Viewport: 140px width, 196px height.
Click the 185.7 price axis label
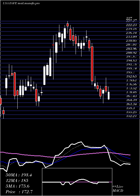(x=130, y=72)
